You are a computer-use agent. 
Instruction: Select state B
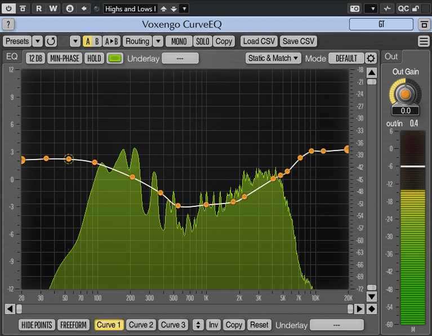point(97,41)
